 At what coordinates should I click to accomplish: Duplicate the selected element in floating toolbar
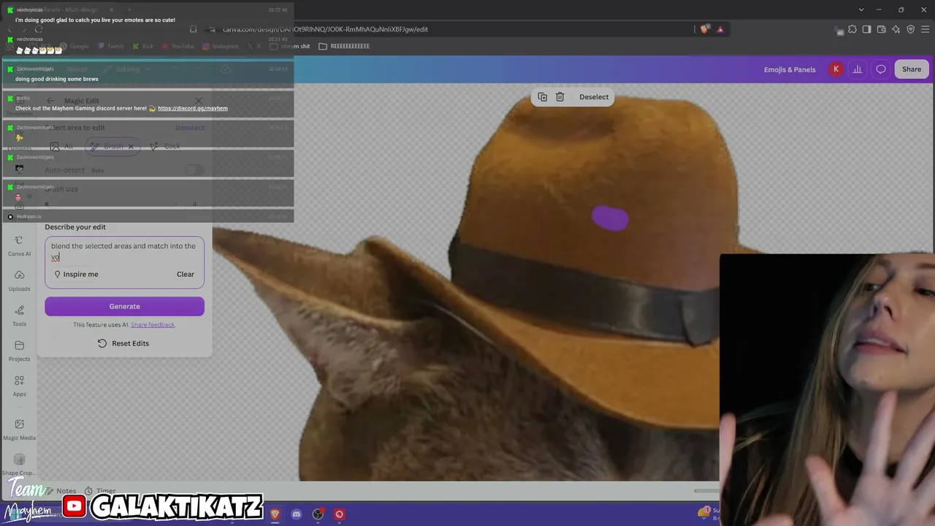[542, 97]
